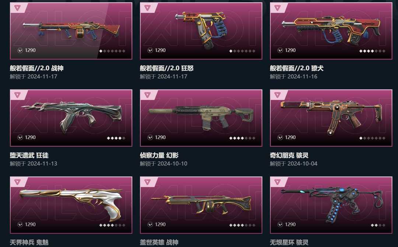Screen dimensions: 398x247
Task: Click the 天界神兵 鬼魅 skin name
Action: click(29, 242)
